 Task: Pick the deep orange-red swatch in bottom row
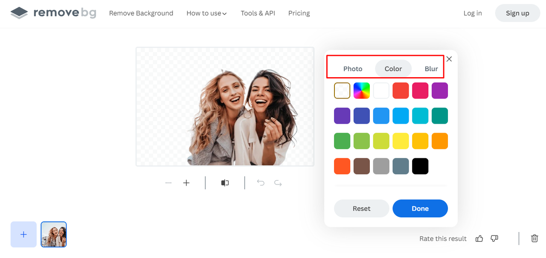pos(342,166)
